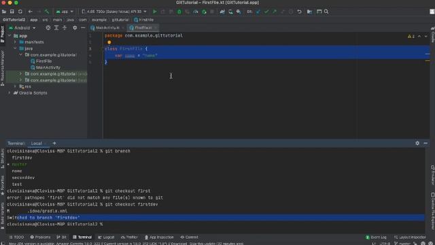
Task: Minimize the Terminal panel
Action: pyautogui.click(x=425, y=144)
